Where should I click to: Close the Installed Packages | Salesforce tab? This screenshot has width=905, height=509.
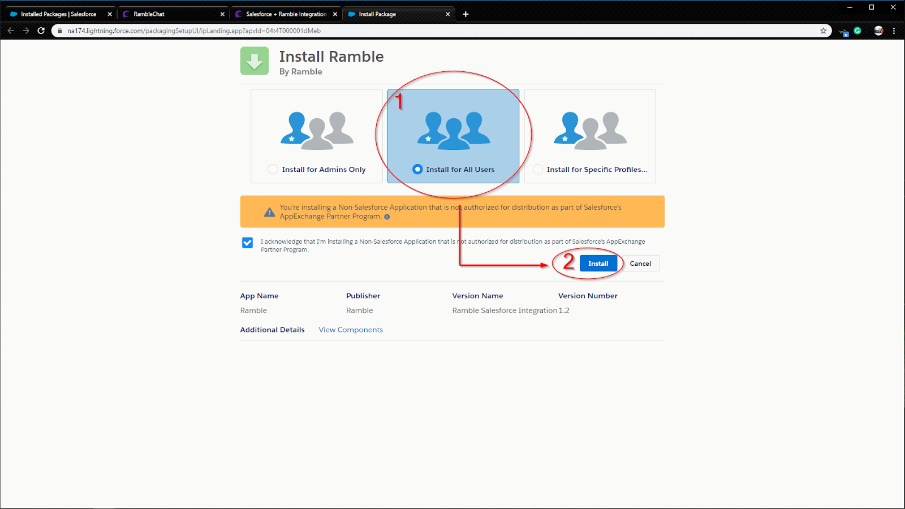(x=110, y=14)
